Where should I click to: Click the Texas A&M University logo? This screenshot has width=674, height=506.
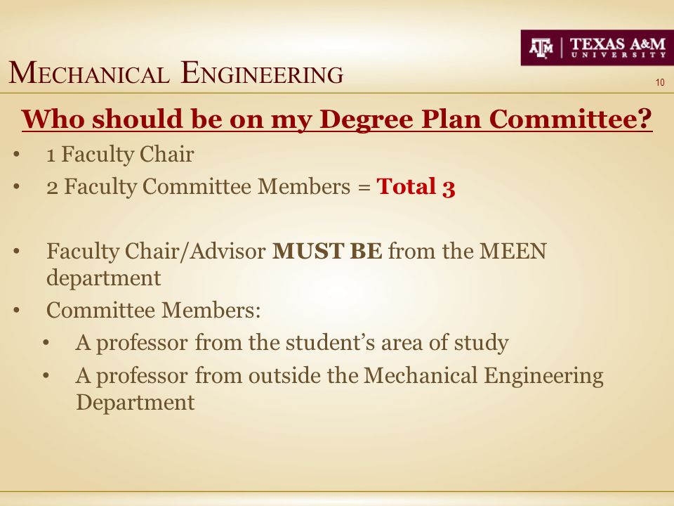597,47
